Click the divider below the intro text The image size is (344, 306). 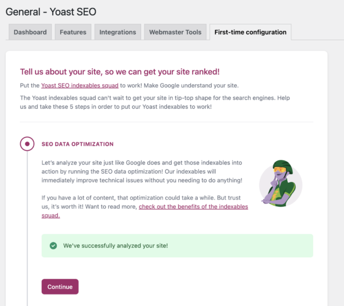[166, 121]
